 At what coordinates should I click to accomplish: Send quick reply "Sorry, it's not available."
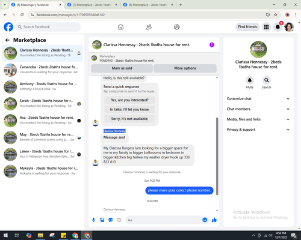[x=129, y=119]
